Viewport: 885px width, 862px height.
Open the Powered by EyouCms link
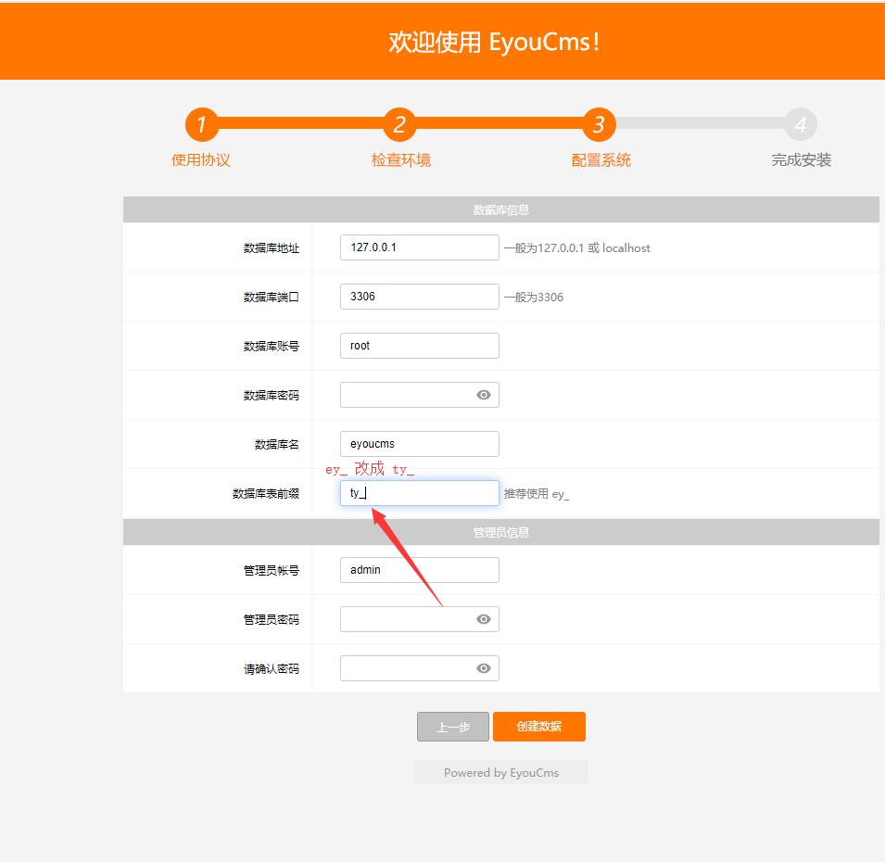coord(501,772)
